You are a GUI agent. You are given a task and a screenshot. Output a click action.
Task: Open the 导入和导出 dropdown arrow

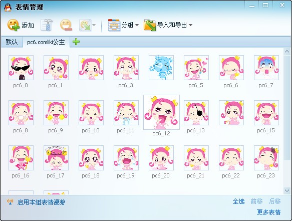click(x=190, y=25)
